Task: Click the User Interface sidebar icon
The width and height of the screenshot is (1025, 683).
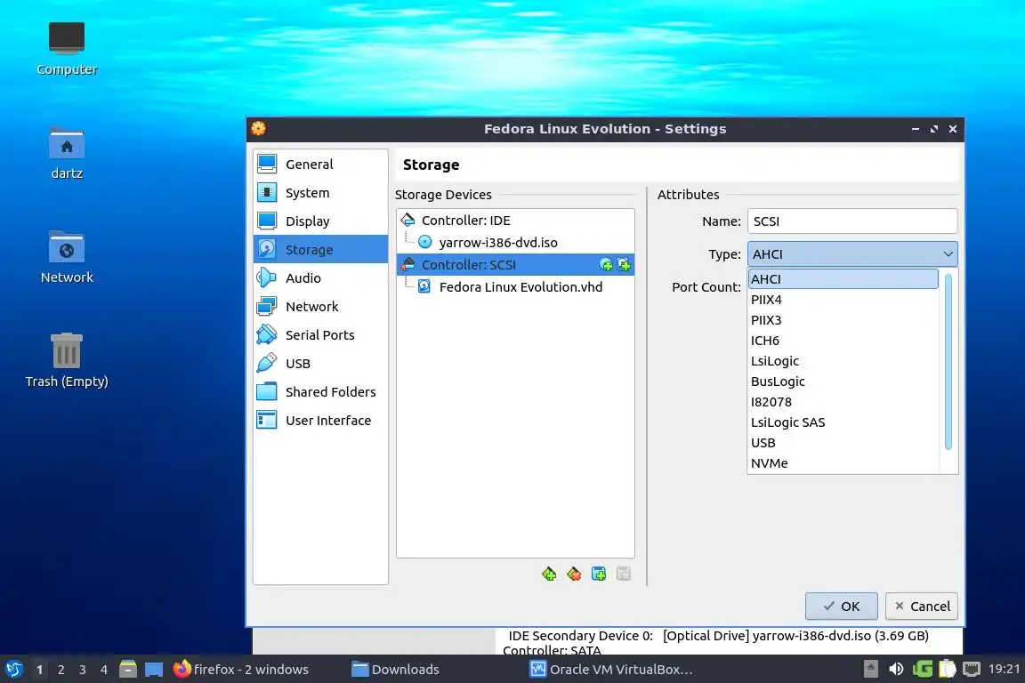Action: (267, 421)
